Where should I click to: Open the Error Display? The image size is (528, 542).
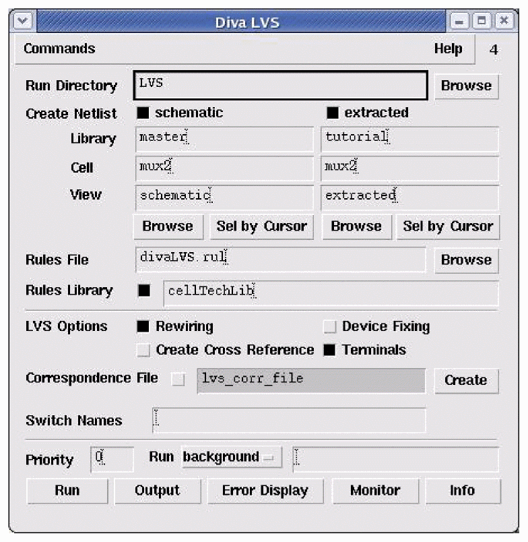pyautogui.click(x=265, y=491)
